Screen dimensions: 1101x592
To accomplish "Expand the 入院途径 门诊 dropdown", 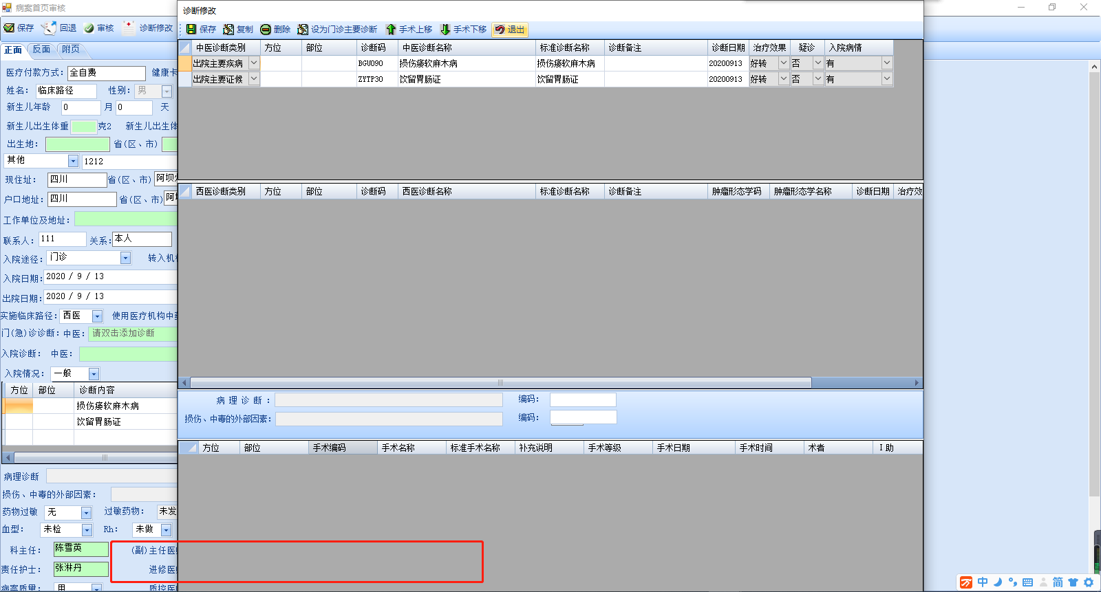I will [125, 258].
